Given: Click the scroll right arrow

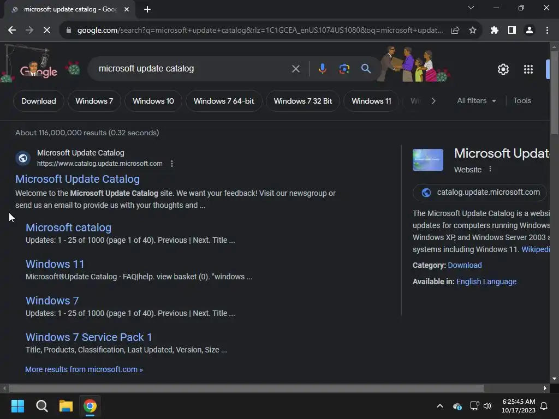Looking at the screenshot, I should (545, 388).
